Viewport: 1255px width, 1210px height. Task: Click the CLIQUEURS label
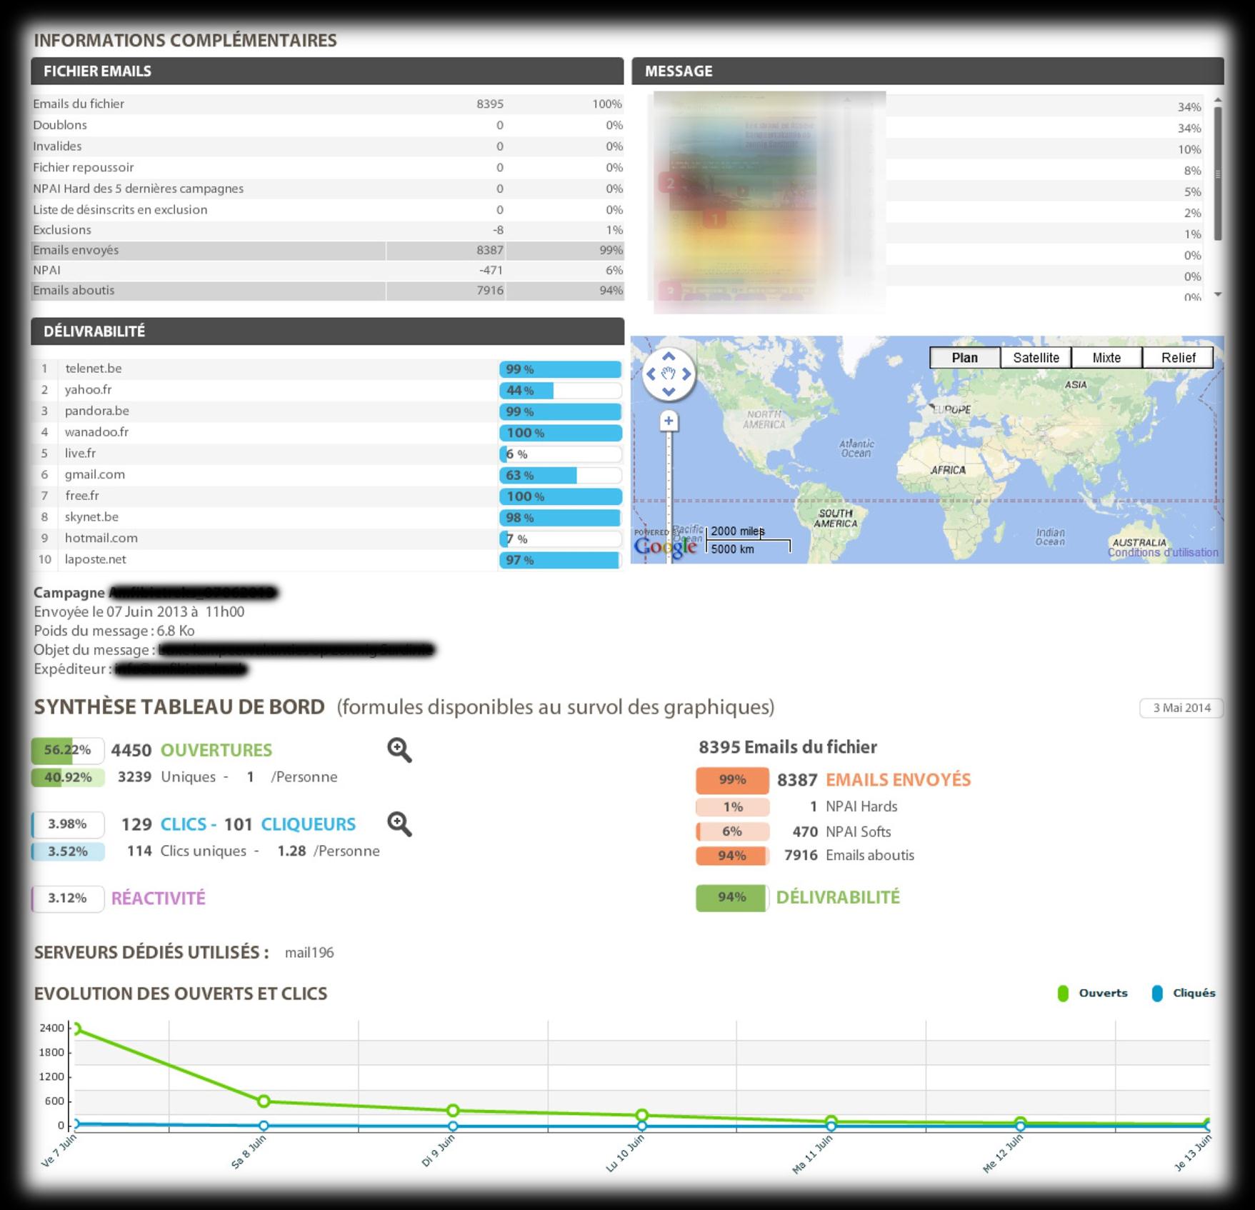pyautogui.click(x=309, y=824)
